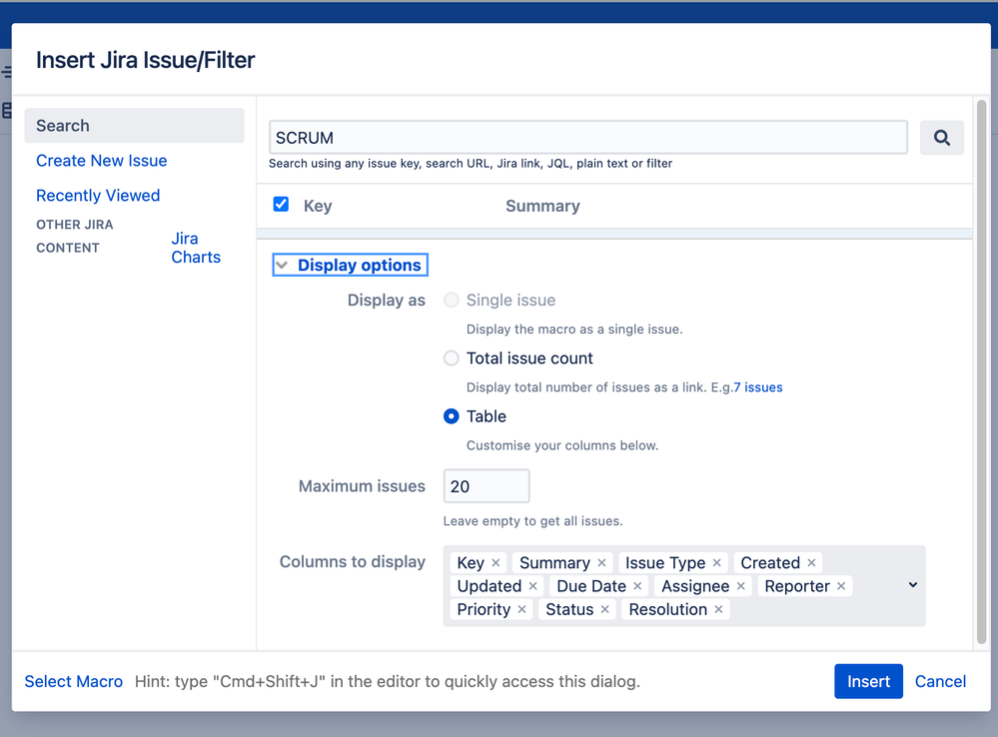Click the Updated tag label
998x737 pixels.
490,586
